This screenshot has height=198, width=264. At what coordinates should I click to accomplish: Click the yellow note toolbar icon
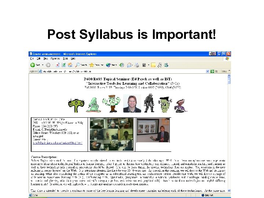tap(153, 65)
